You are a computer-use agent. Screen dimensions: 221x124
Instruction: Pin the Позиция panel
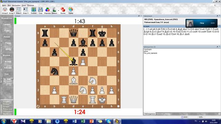click(139, 16)
